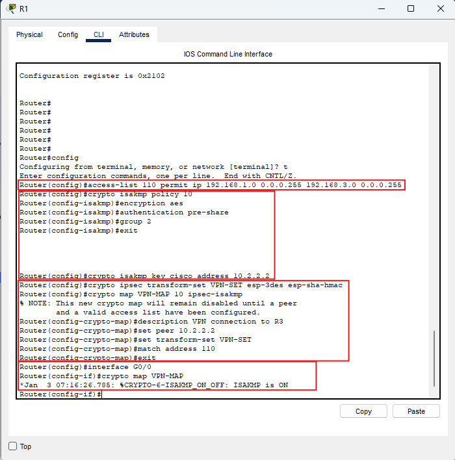Go to the Attributes tab
Screen dimensions: 455x460
pos(134,34)
